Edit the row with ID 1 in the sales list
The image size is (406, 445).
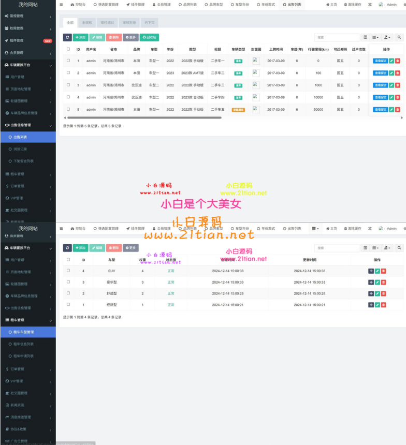pos(392,61)
